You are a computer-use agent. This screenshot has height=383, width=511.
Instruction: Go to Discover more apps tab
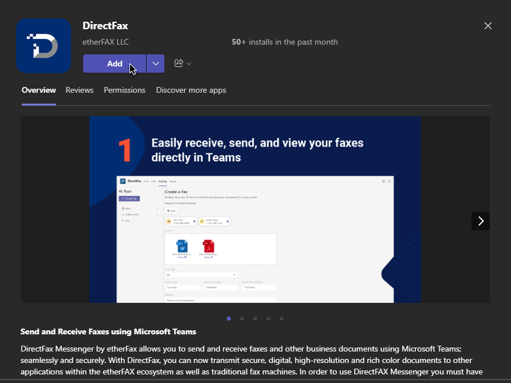(x=191, y=90)
